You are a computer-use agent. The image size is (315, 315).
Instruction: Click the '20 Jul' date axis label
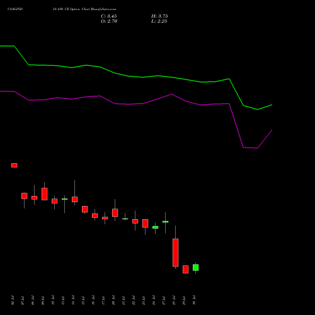pos(113,301)
